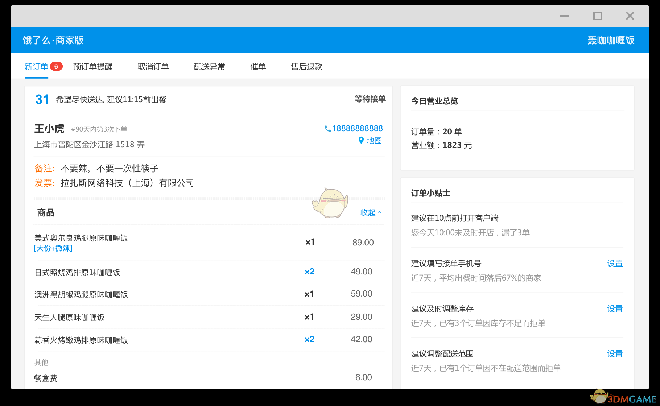This screenshot has width=660, height=406.
Task: Select the 催单 tab
Action: tap(258, 66)
